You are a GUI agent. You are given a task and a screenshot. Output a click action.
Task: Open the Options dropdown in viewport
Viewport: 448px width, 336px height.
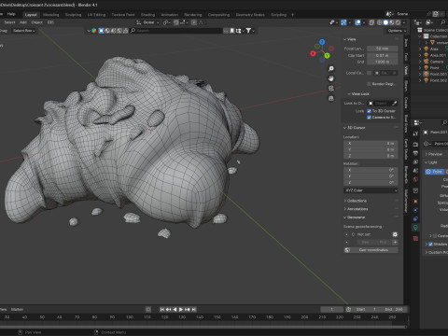397,31
